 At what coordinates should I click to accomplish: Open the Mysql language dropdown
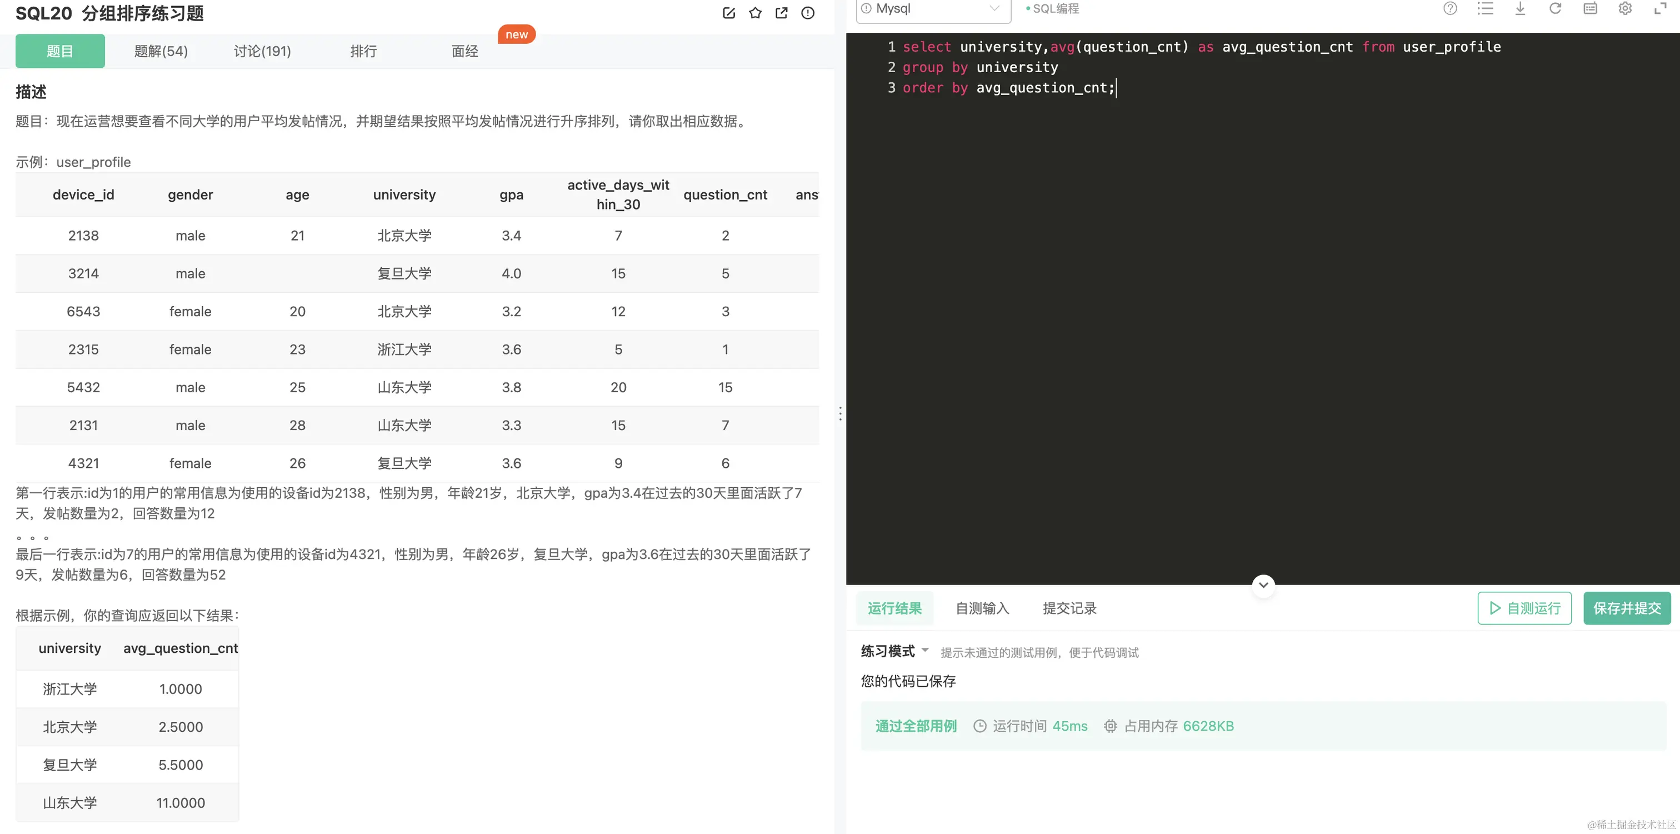point(933,9)
